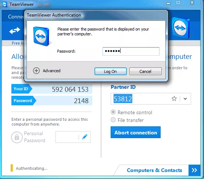Minimize the TeamViewer window
This screenshot has width=204, height=179.
click(x=168, y=3)
